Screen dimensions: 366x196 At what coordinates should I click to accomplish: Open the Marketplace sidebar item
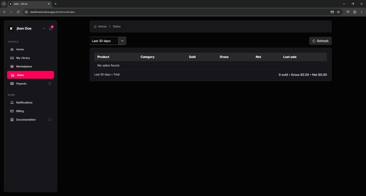click(x=30, y=66)
